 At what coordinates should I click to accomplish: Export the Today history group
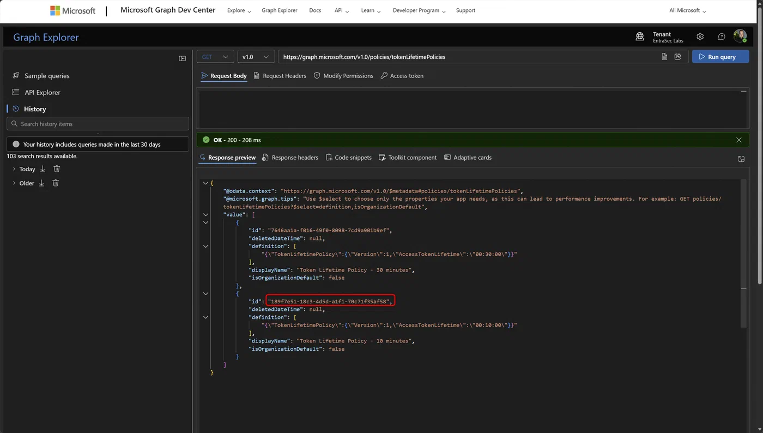click(x=43, y=169)
